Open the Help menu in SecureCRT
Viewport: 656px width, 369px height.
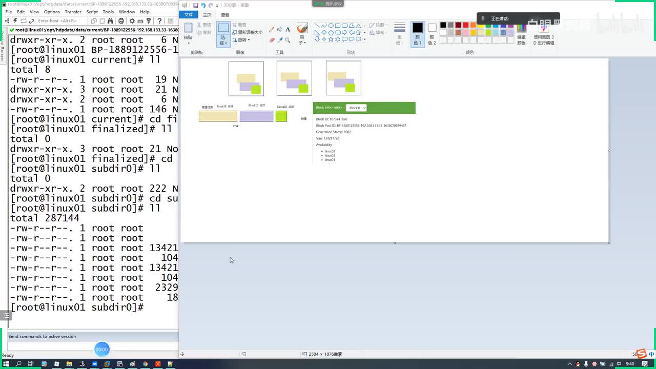click(145, 12)
